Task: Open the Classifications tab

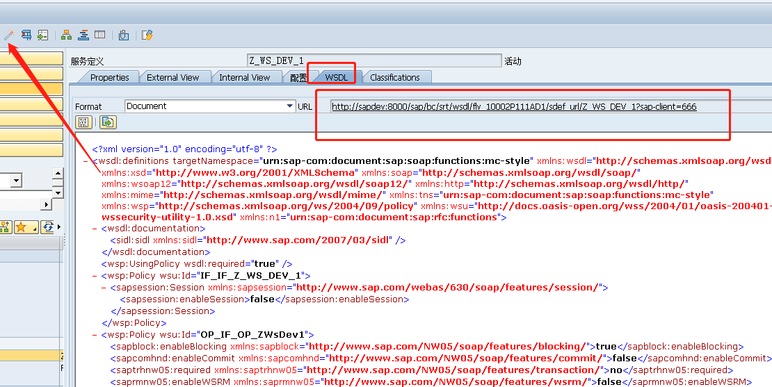Action: (x=394, y=78)
